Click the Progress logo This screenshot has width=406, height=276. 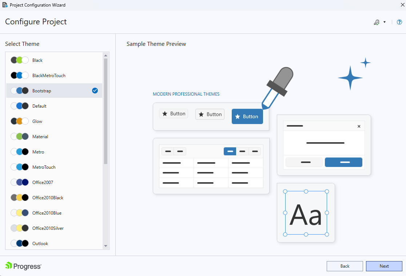(x=23, y=266)
